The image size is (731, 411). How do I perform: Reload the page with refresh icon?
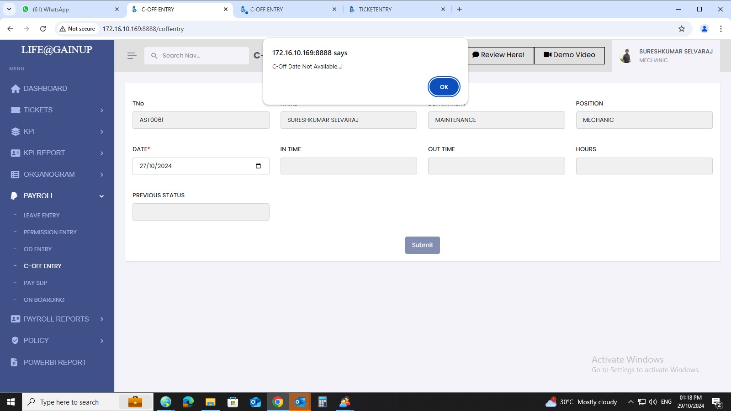43,29
